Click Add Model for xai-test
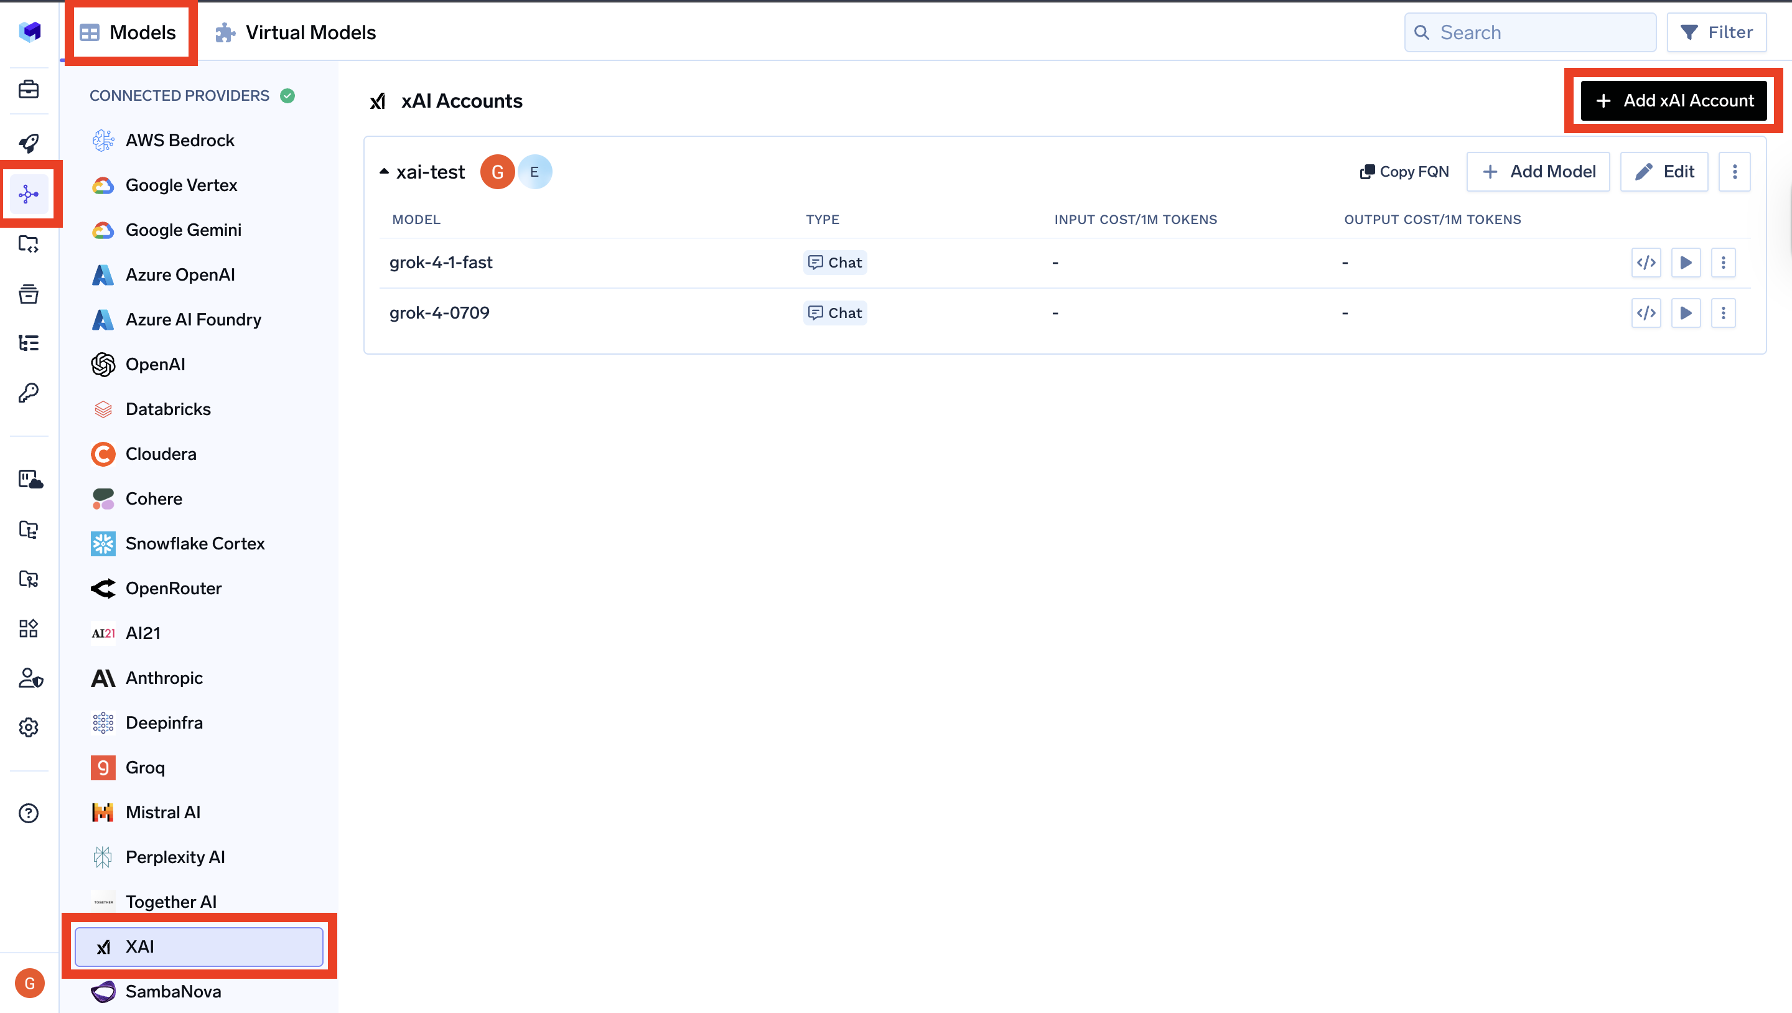Image resolution: width=1792 pixels, height=1013 pixels. click(x=1538, y=171)
